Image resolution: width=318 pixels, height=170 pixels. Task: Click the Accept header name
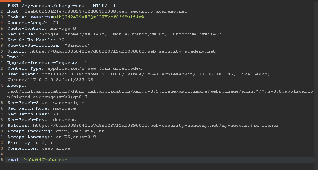17,86
